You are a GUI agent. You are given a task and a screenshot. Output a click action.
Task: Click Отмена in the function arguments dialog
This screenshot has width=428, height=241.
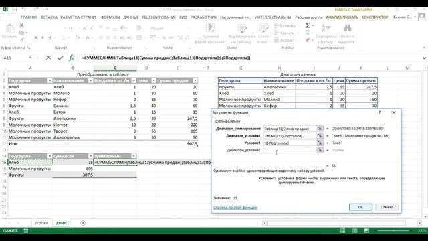click(387, 207)
